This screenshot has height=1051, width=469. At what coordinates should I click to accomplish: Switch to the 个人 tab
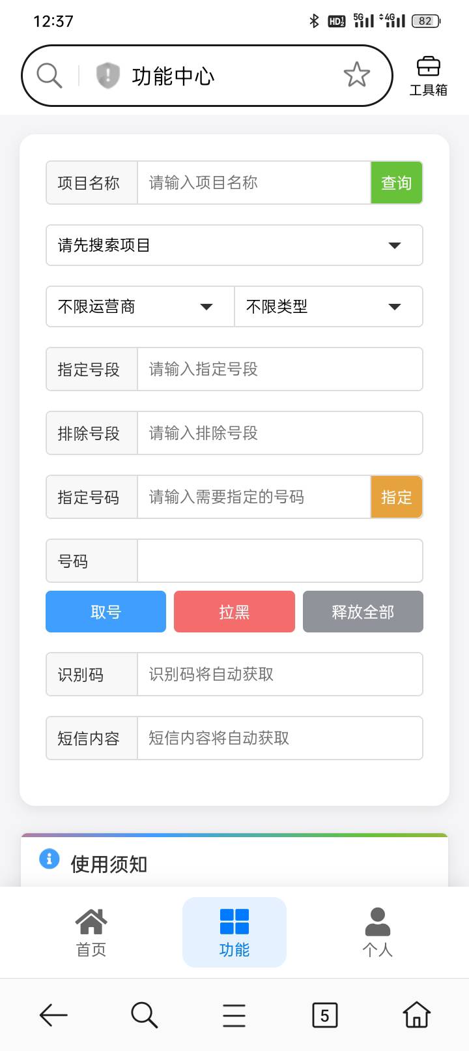pyautogui.click(x=378, y=932)
